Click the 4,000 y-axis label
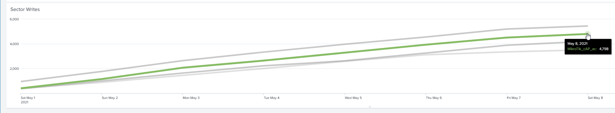The image size is (615, 113). [x=14, y=44]
